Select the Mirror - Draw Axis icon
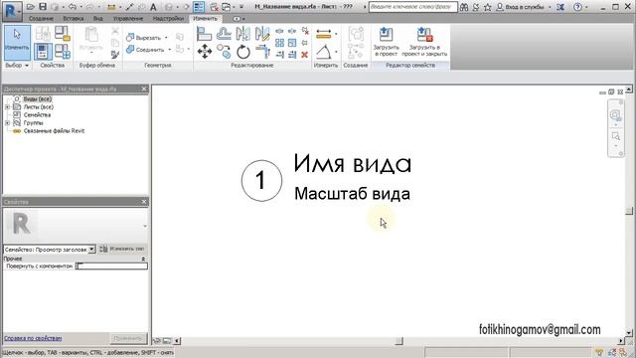Screen dimensions: 636x358 point(262,33)
